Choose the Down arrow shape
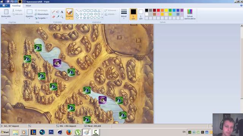The width and height of the screenshot is (243, 136). [77, 18]
